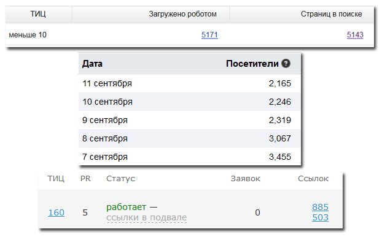Open the 160 ТИЦ link

[57, 212]
